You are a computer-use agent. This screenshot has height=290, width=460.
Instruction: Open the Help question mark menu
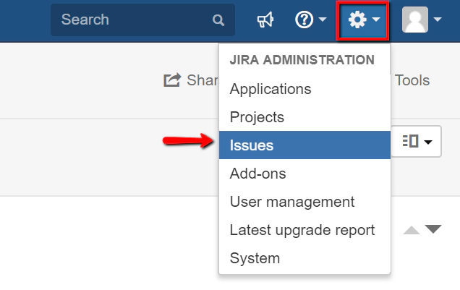pyautogui.click(x=304, y=20)
